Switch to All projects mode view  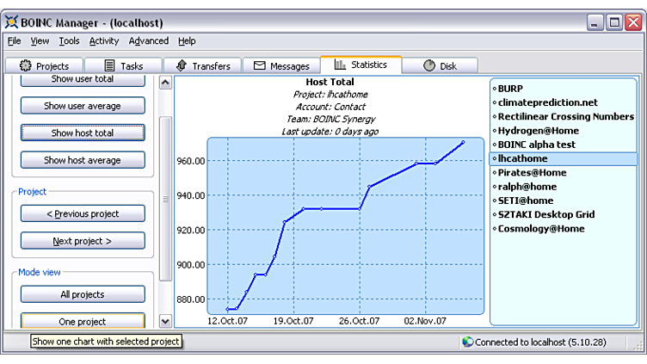point(83,294)
